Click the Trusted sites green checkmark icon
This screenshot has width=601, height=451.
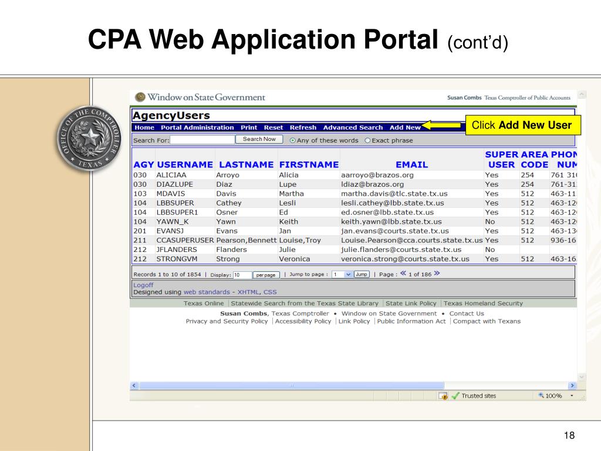tap(455, 396)
